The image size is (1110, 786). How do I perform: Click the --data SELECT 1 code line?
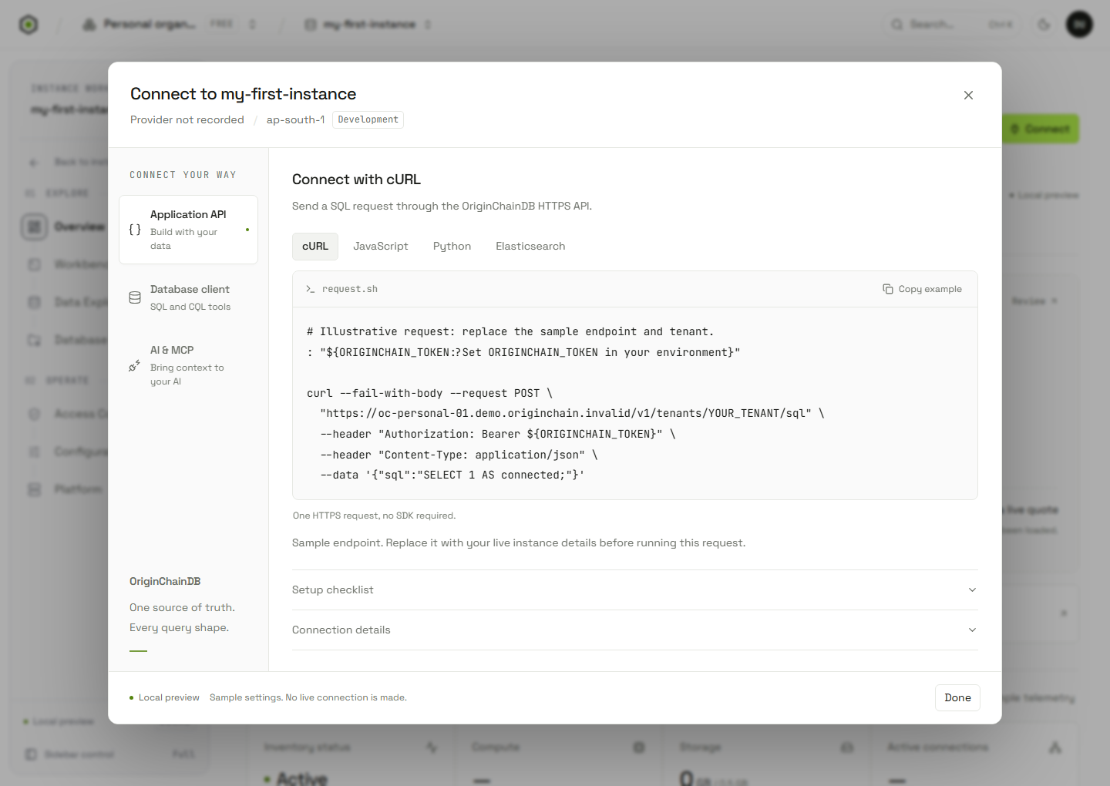coord(452,475)
